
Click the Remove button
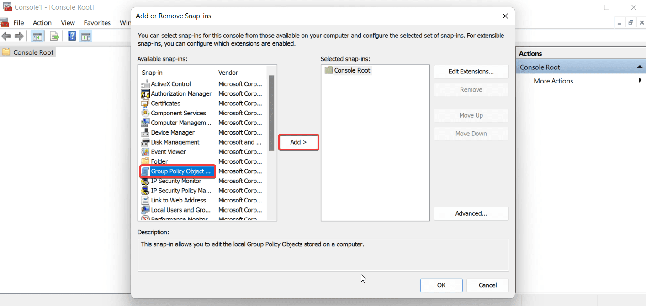(x=471, y=90)
